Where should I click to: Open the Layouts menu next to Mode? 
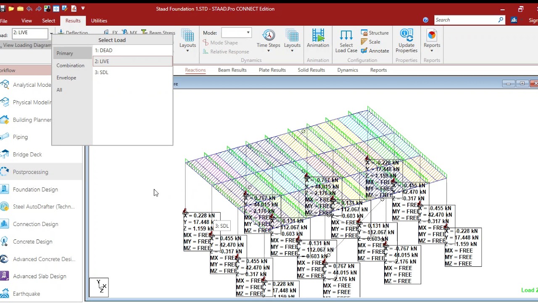coord(187,41)
